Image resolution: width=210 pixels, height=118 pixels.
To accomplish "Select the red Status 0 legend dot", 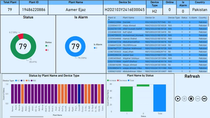I will 46,50.
